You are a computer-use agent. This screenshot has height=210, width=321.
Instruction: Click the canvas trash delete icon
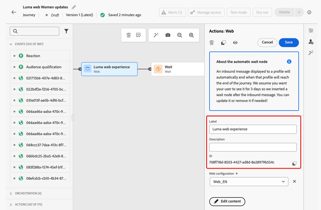tap(128, 35)
